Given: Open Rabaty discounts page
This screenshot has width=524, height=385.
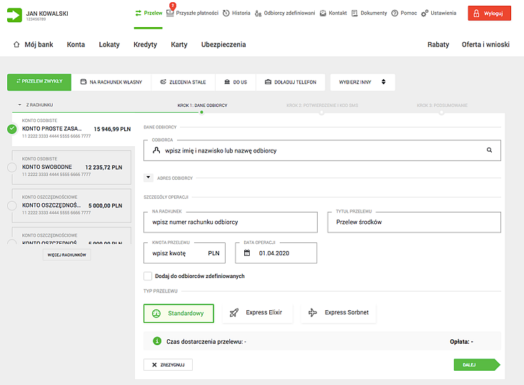Looking at the screenshot, I should click(x=438, y=44).
